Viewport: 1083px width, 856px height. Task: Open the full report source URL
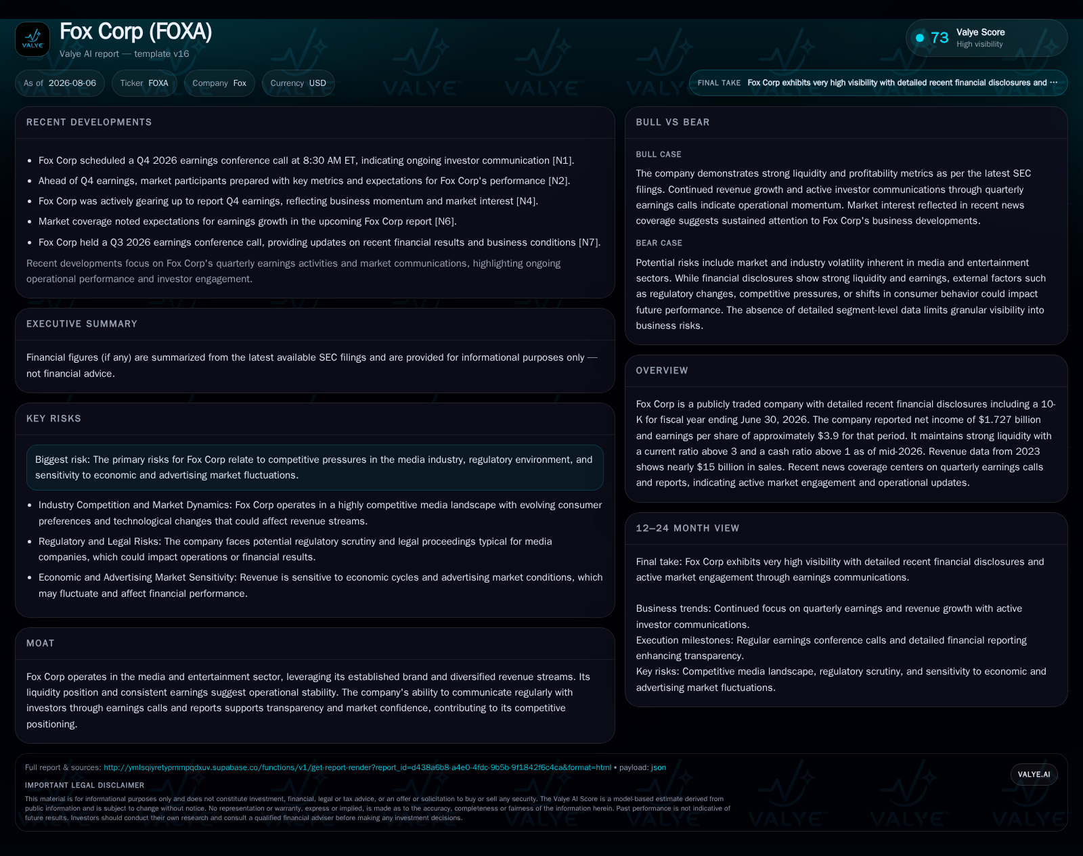coord(357,767)
